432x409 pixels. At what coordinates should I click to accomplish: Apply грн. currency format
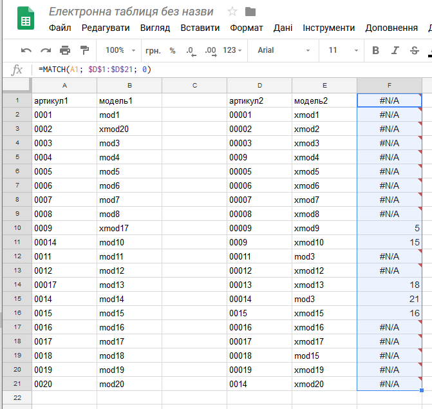pyautogui.click(x=153, y=51)
